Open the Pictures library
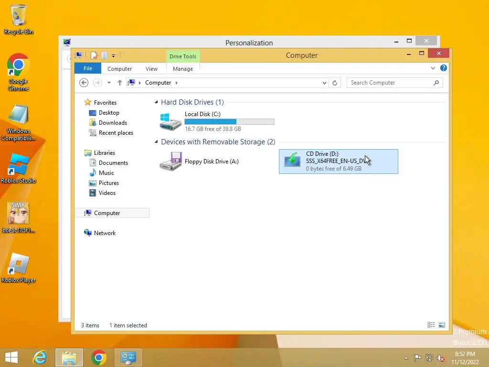Viewport: 489px width, 367px height. [x=108, y=183]
